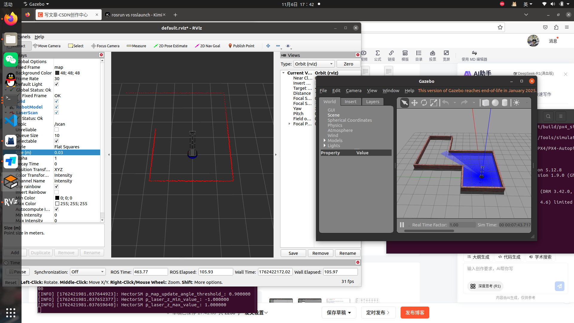Click the 2D Nav Goal tool
Viewport: 574px width, 323px height.
click(207, 46)
